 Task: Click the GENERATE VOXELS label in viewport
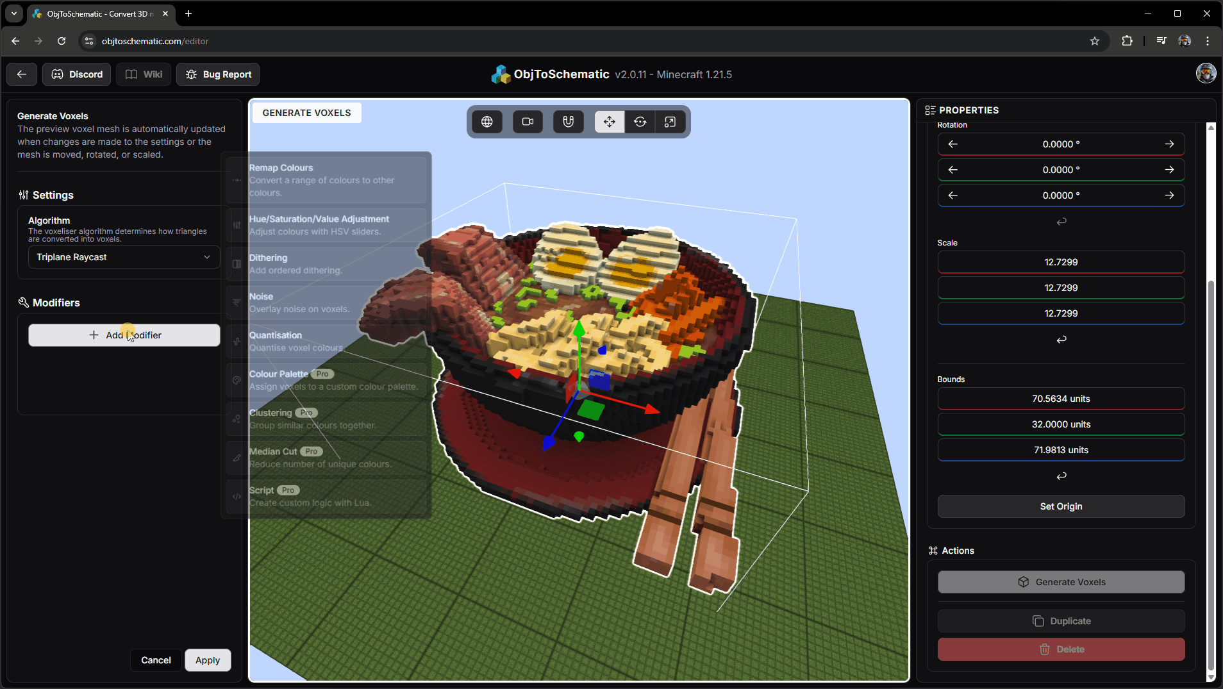tap(306, 113)
